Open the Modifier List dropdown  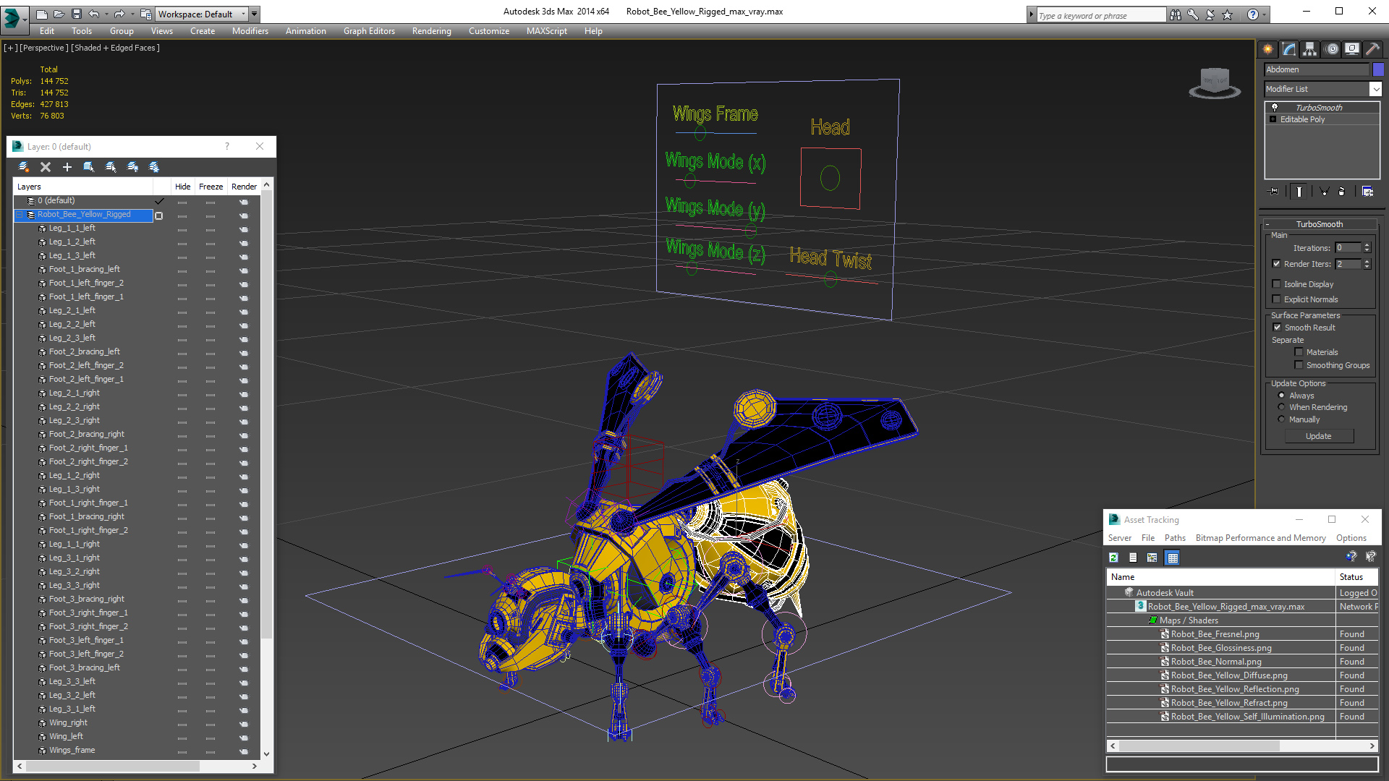pos(1375,89)
